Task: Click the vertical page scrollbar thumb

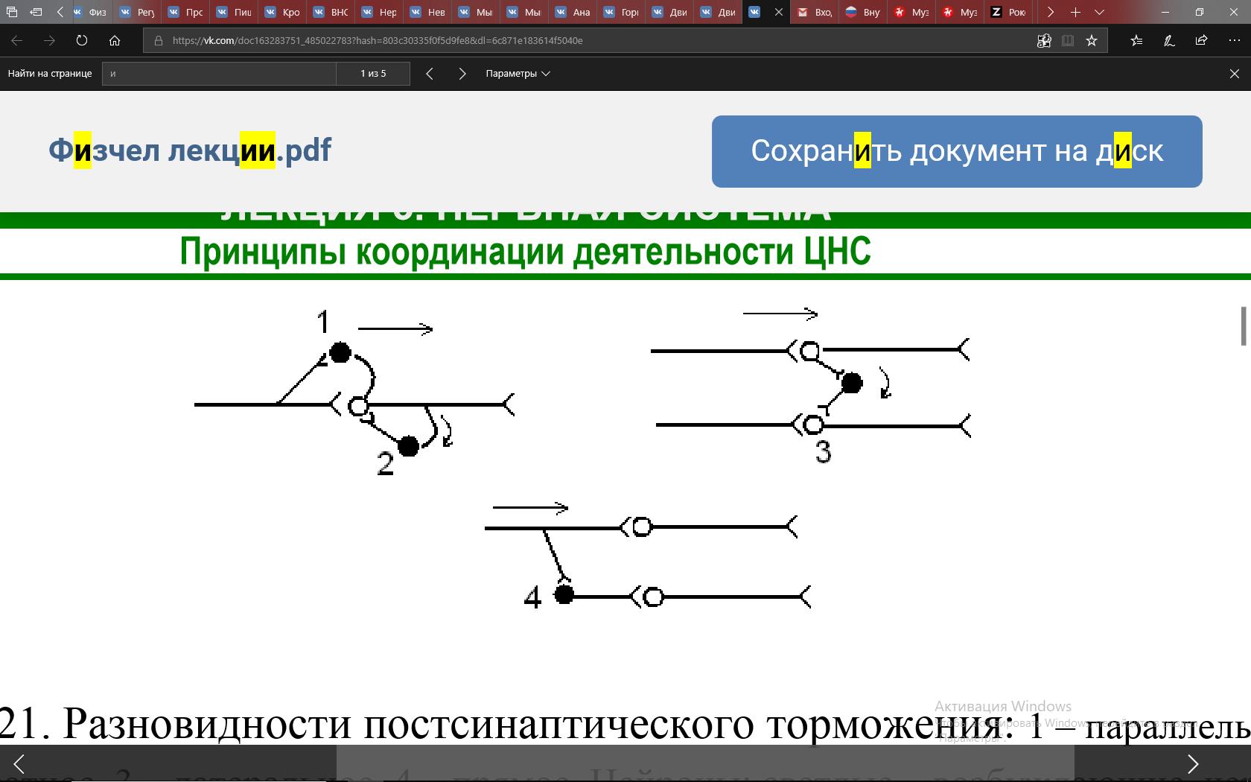Action: (1243, 326)
